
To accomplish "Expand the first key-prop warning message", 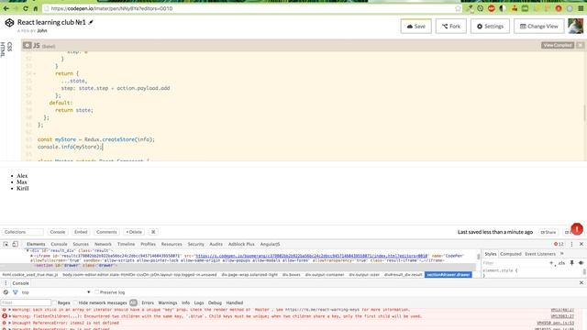I will 10,310.
